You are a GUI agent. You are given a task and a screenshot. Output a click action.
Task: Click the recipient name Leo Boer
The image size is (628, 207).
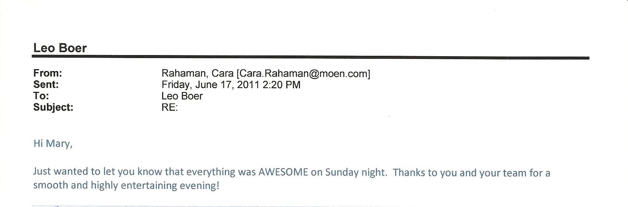[182, 96]
